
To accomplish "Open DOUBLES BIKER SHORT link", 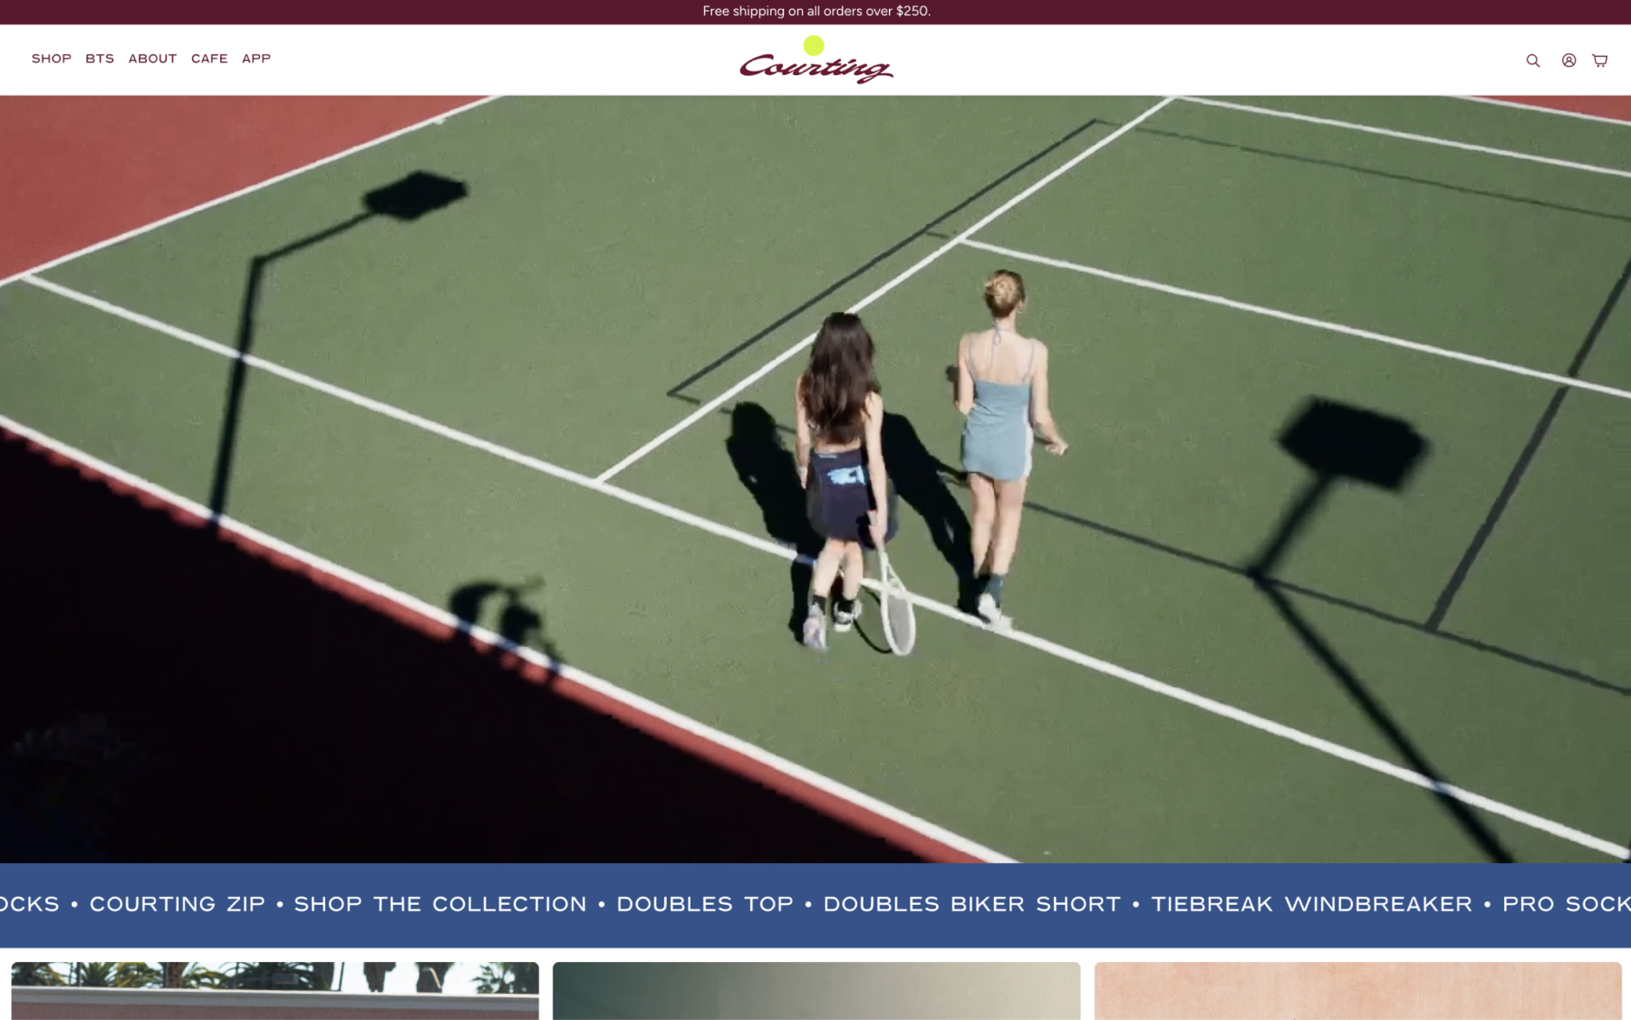I will click(x=971, y=904).
